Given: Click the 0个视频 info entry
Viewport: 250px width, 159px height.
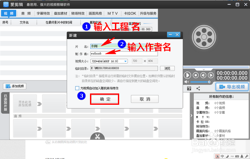Looking at the screenshot, I should point(220,103).
